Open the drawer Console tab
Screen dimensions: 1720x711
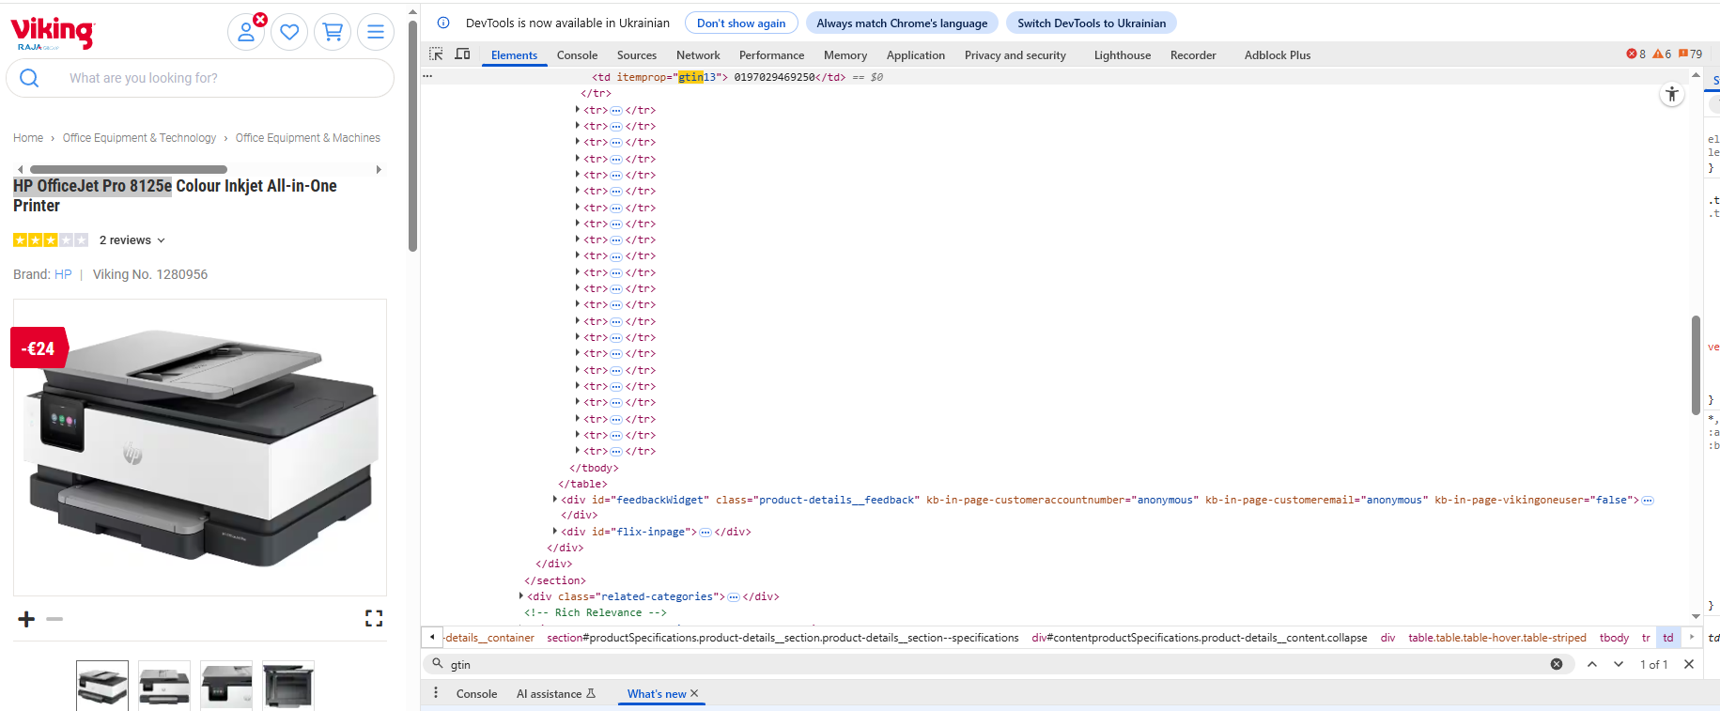[476, 694]
